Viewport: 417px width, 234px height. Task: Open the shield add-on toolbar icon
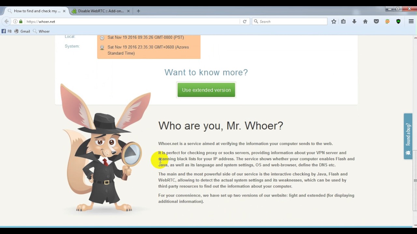tap(398, 21)
